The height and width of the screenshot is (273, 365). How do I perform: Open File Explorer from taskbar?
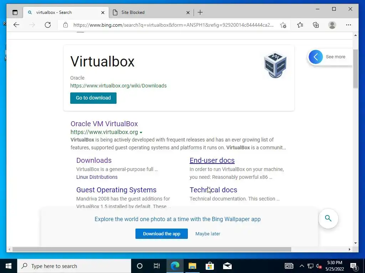tap(192, 266)
